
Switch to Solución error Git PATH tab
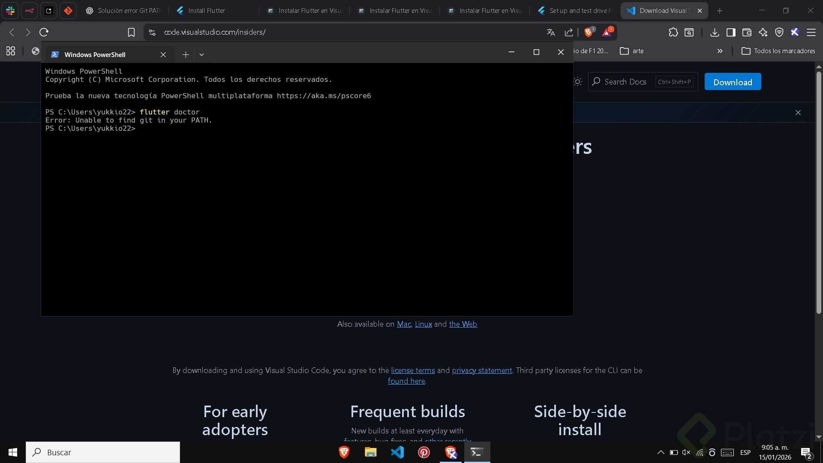coord(129,11)
